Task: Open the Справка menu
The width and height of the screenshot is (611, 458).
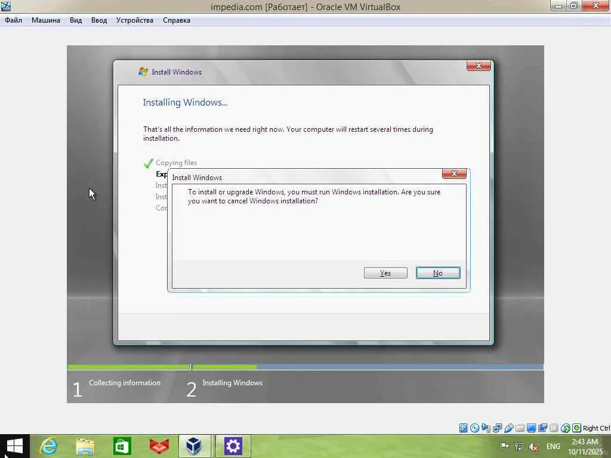Action: click(177, 20)
